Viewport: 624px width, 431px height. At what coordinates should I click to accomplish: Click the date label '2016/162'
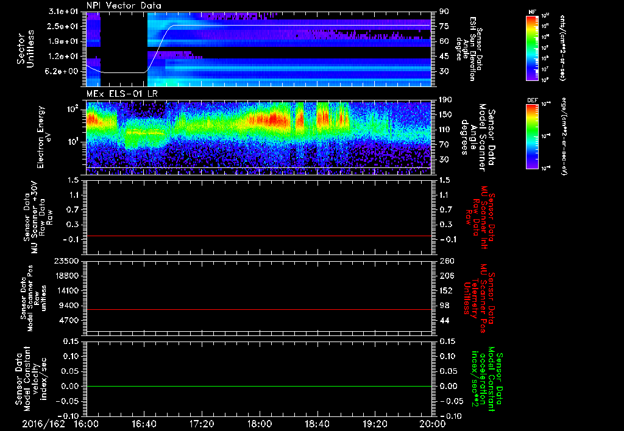click(x=43, y=424)
